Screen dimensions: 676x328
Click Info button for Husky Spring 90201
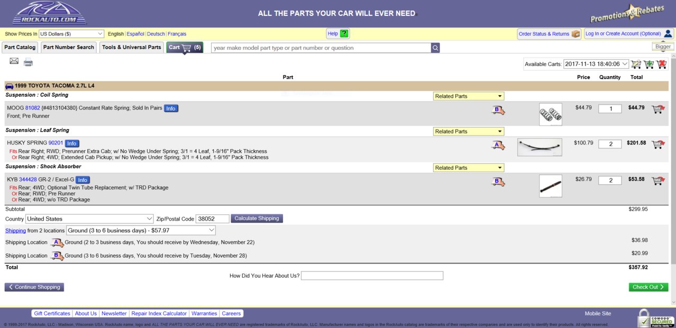[x=72, y=143]
